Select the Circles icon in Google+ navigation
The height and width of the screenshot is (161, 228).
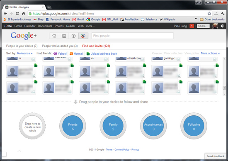[83, 36]
